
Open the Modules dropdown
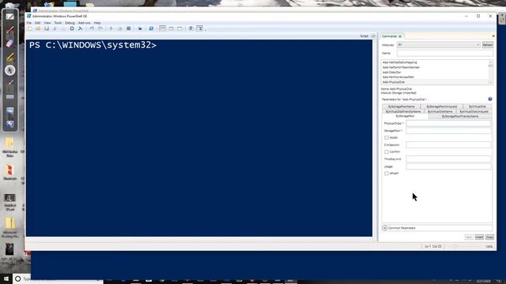(439, 45)
